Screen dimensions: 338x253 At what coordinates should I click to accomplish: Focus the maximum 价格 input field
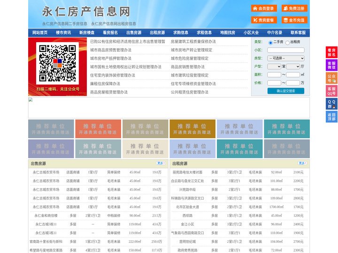[x=293, y=83]
